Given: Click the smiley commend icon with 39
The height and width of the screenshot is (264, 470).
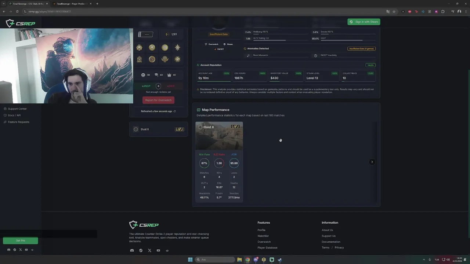Looking at the screenshot, I should click(143, 75).
